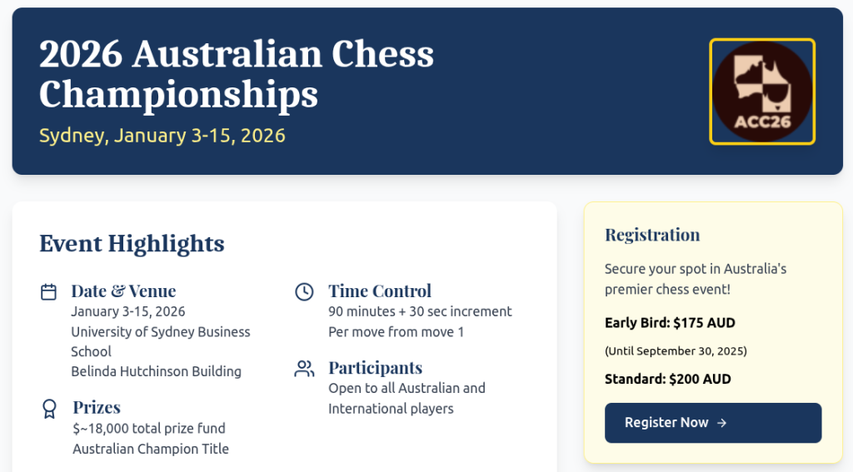Click the arrow icon in Register Now
This screenshot has height=472, width=853.
722,423
